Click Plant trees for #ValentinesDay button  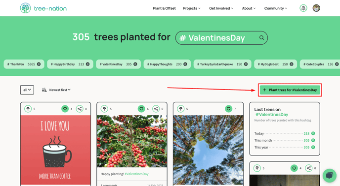pos(290,90)
